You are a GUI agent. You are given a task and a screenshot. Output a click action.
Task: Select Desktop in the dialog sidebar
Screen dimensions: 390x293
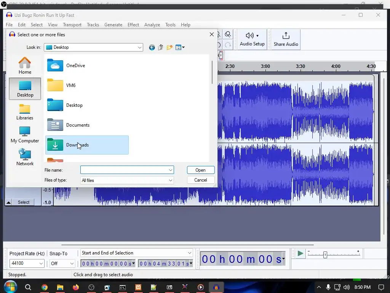(25, 89)
